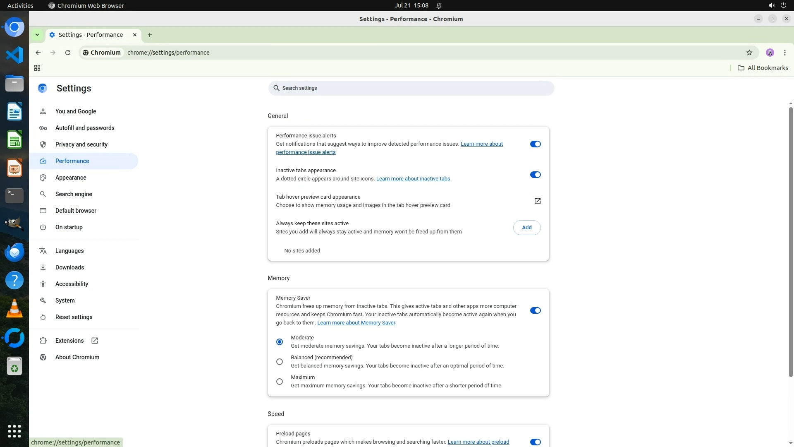Click the profile avatar icon
Screen dimensions: 794x447
tap(770, 53)
